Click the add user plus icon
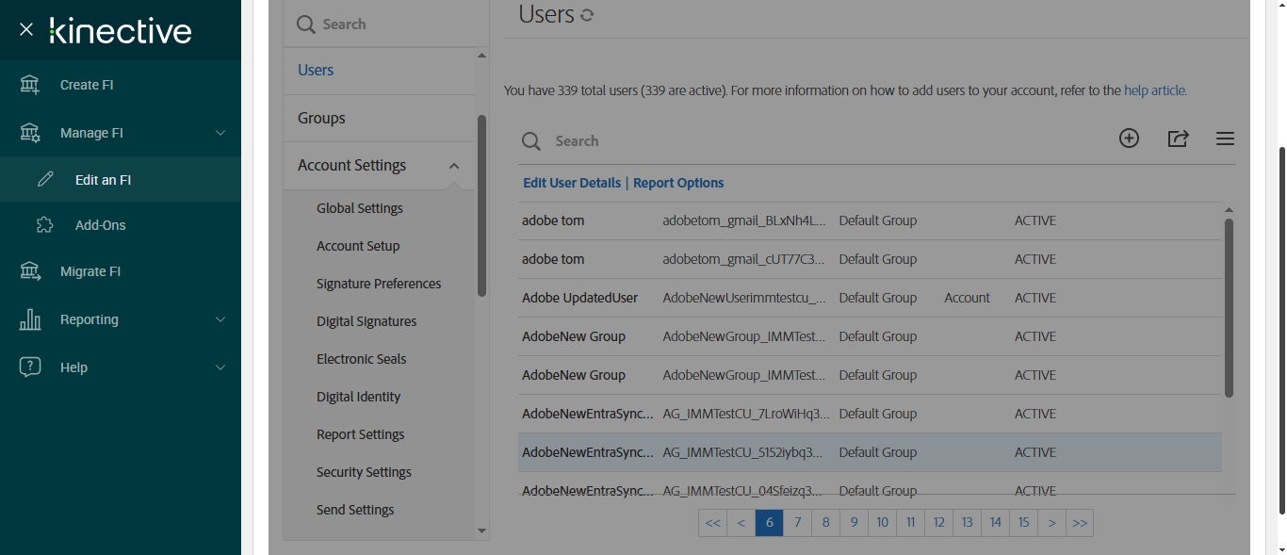Screen dimensions: 1287x555 coord(1129,139)
